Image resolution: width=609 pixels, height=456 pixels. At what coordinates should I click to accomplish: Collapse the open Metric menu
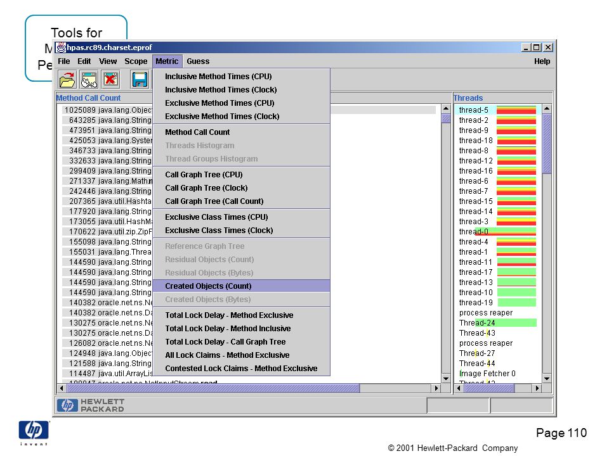(x=167, y=61)
